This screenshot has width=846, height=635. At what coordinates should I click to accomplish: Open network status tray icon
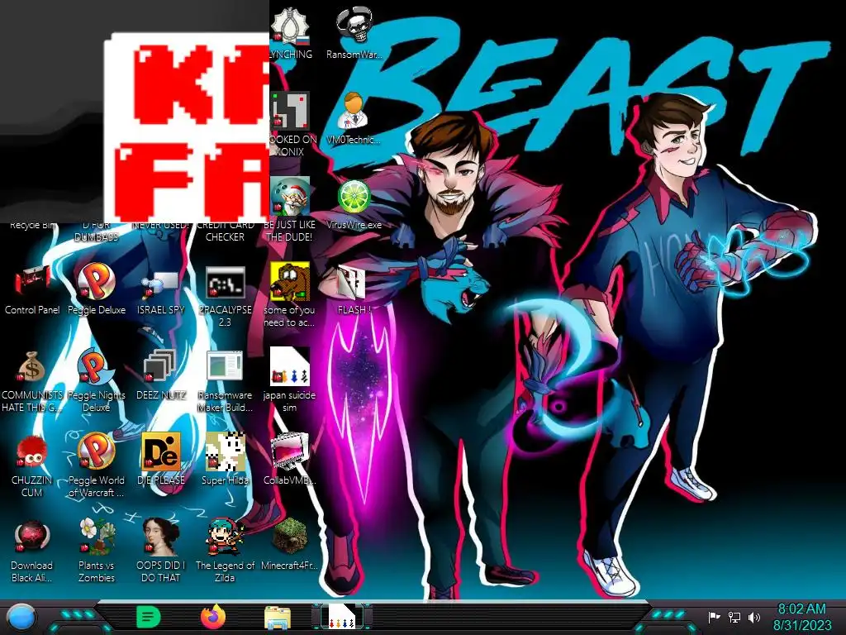click(x=734, y=617)
